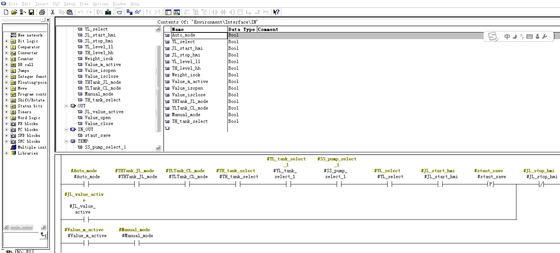Viewport: 560px width, 253px height.
Task: Click the Multiple instances catalog icon
Action: pos(13,147)
